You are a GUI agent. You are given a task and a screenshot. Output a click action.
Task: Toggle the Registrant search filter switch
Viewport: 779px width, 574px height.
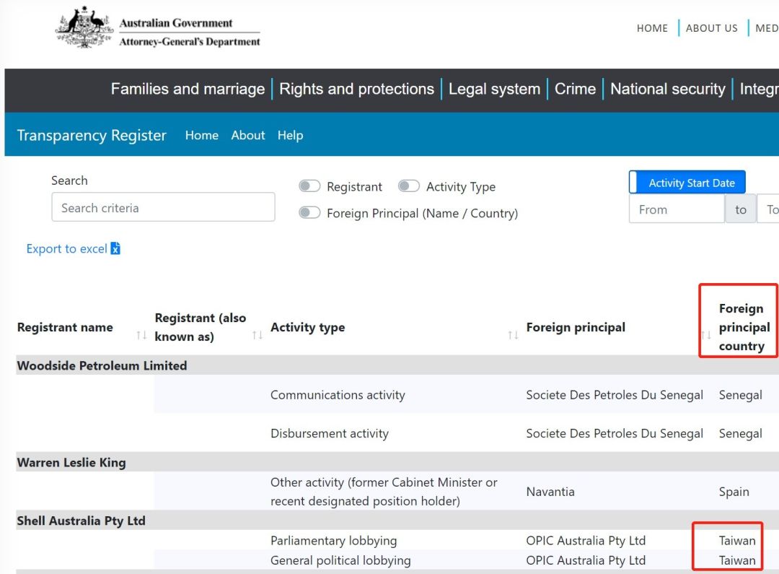(309, 186)
